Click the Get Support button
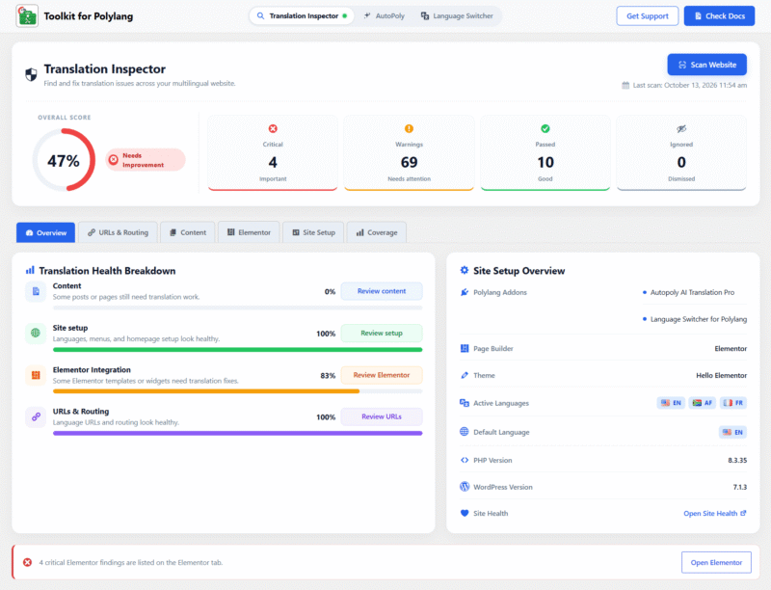Image resolution: width=771 pixels, height=590 pixels. pyautogui.click(x=647, y=15)
